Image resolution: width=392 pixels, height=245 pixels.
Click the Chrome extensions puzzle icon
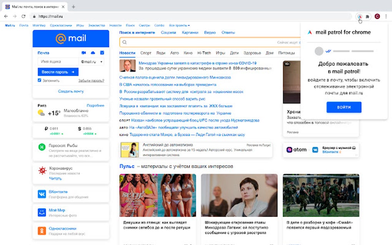[x=367, y=17]
